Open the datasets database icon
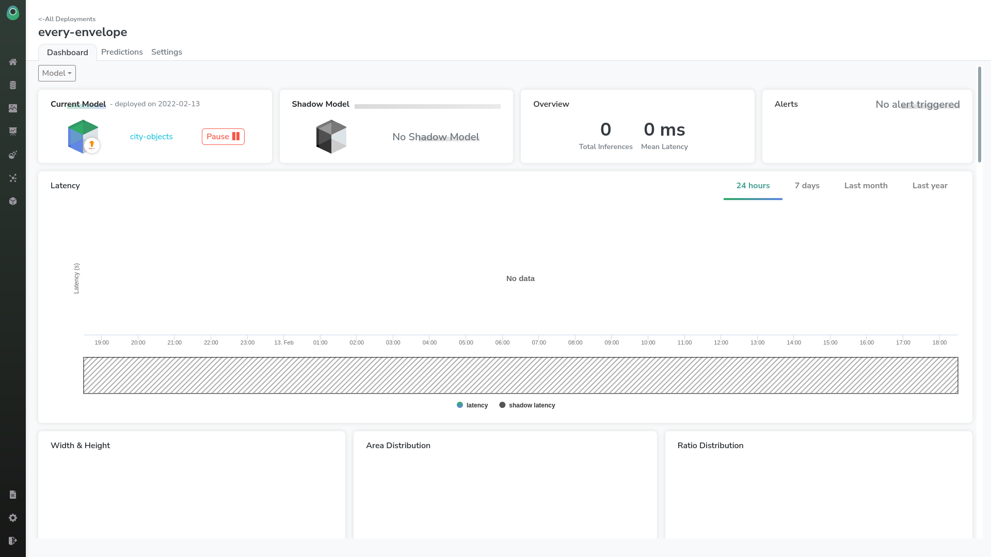This screenshot has height=557, width=991. [13, 85]
